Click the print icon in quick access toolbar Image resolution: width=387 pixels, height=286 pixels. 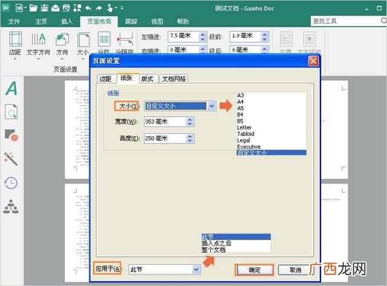coord(66,8)
